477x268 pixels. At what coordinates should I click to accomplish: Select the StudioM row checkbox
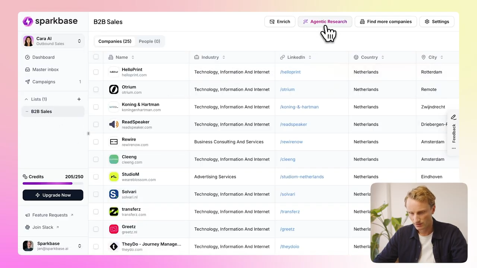click(96, 177)
